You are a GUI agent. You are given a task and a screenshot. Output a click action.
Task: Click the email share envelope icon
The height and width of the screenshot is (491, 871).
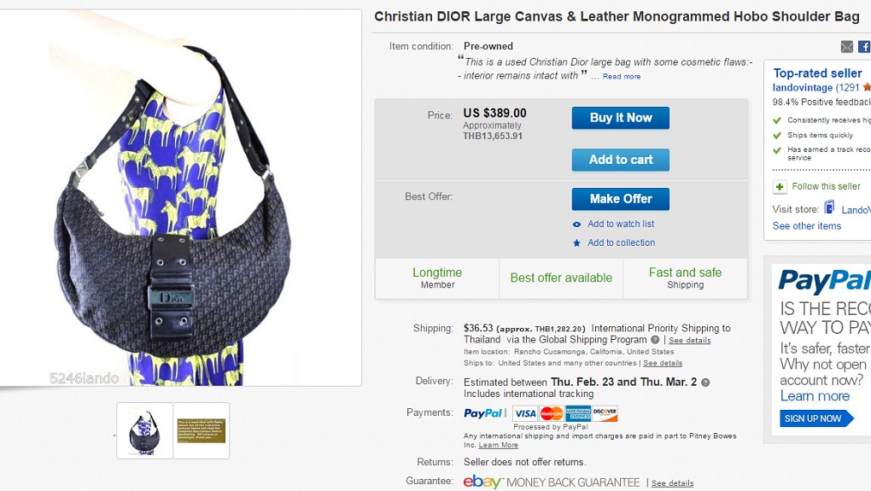coord(846,47)
